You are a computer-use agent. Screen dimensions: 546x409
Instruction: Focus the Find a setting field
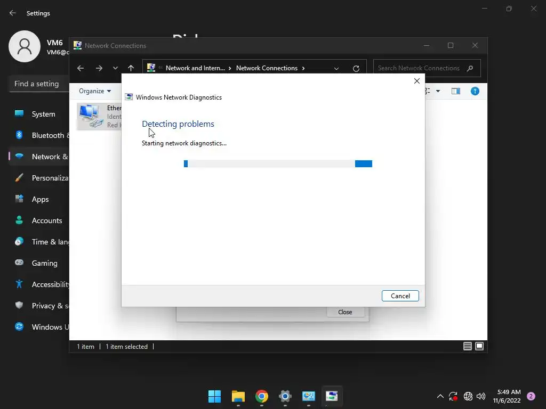39,84
